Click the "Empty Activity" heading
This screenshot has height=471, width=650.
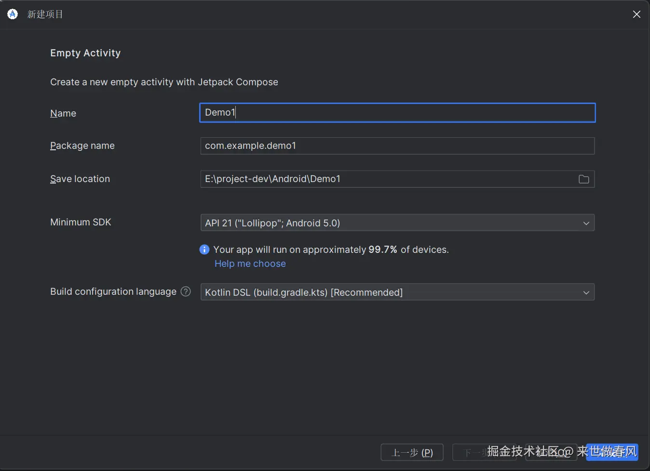(85, 53)
